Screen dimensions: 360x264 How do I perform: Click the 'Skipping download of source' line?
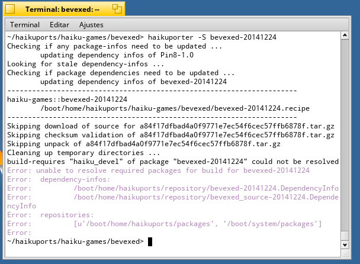pos(171,126)
